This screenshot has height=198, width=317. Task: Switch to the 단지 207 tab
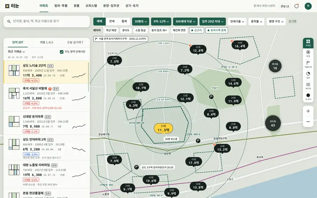click(x=18, y=42)
